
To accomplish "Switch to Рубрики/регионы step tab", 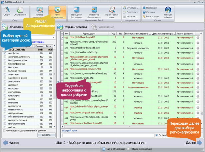I will [72, 27].
